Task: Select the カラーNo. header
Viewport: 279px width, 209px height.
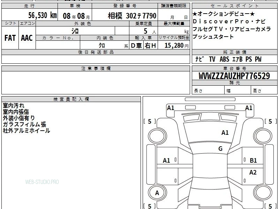Action: coord(58,38)
